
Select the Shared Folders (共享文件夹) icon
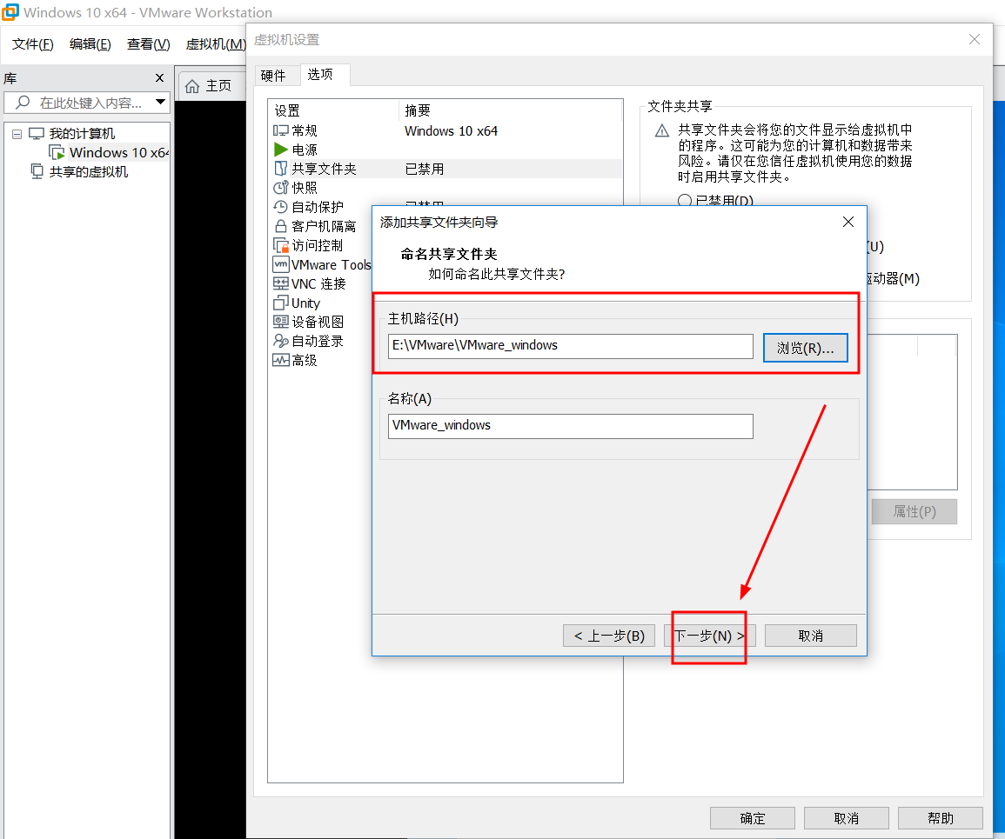(280, 169)
